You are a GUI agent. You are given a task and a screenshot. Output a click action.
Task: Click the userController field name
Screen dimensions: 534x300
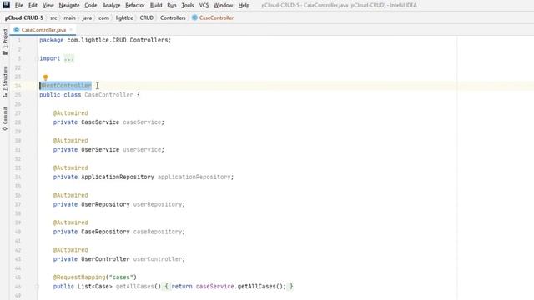[158, 259]
